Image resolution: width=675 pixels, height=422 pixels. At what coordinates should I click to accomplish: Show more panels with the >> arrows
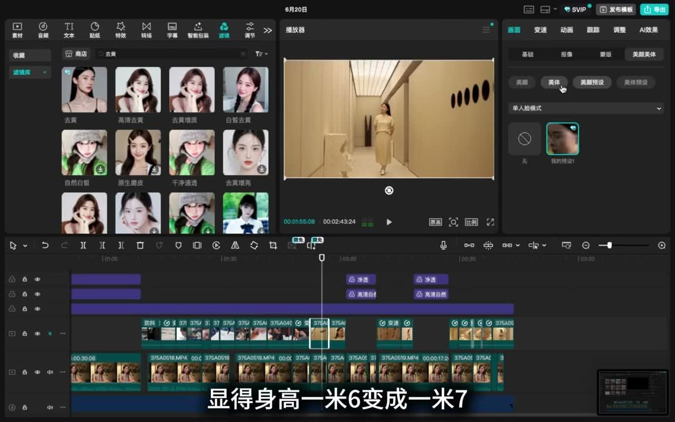pyautogui.click(x=268, y=30)
